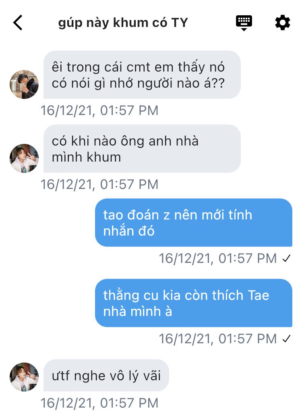Hide keyboard using keyboard icon
Image resolution: width=302 pixels, height=412 pixels.
click(244, 23)
